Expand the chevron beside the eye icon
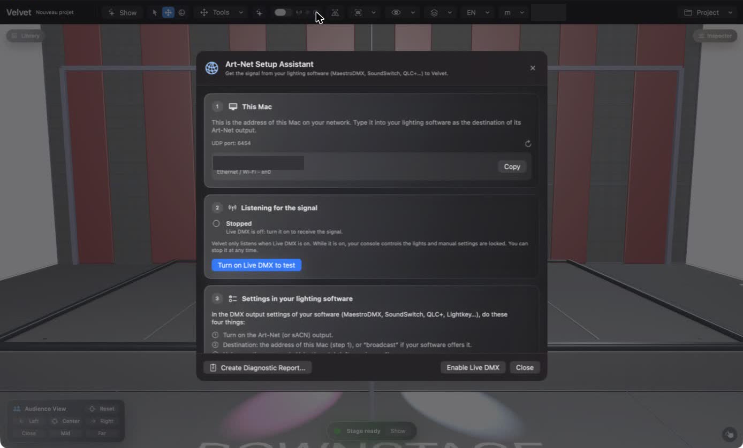 click(x=413, y=12)
